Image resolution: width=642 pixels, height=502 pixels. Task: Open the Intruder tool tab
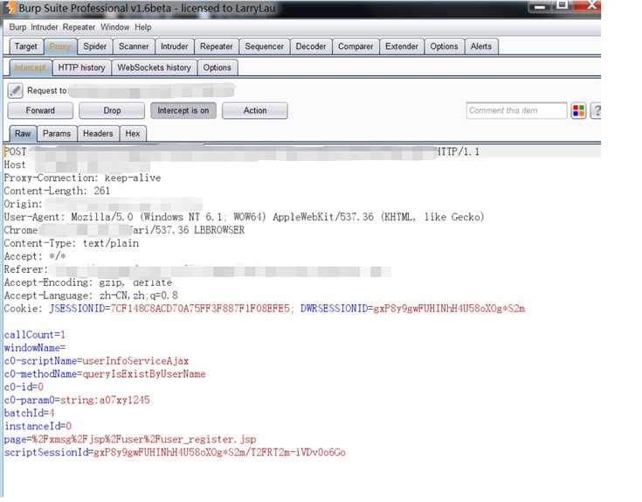(x=174, y=46)
